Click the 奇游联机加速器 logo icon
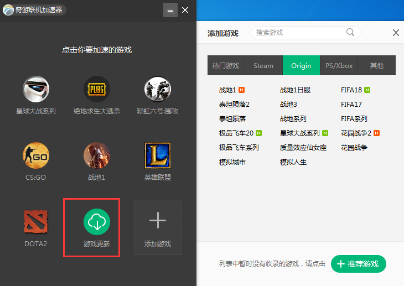Screen dimensions: 404x286 [8, 10]
